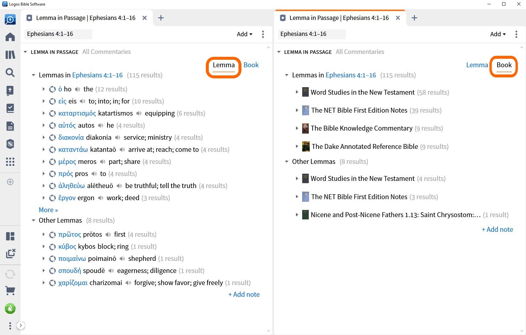
Task: Select Lemma view in left panel
Action: coord(224,65)
